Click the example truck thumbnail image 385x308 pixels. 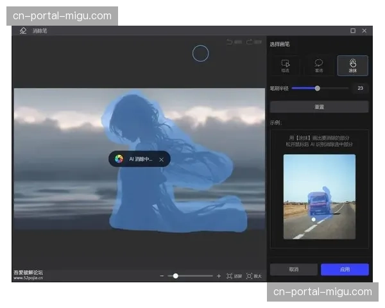pos(319,196)
